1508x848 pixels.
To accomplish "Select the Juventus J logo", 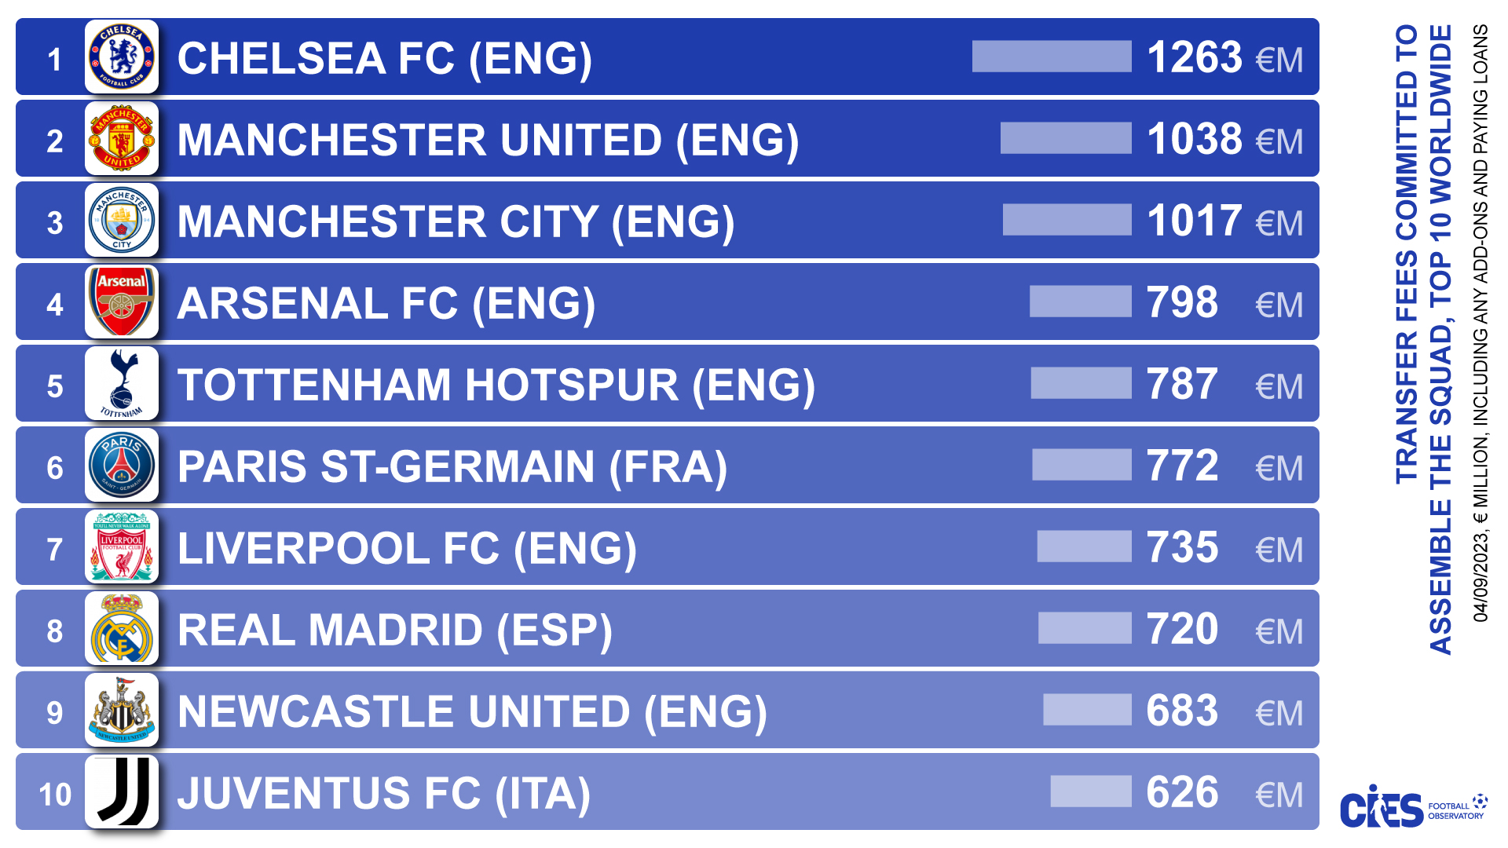I will (122, 792).
